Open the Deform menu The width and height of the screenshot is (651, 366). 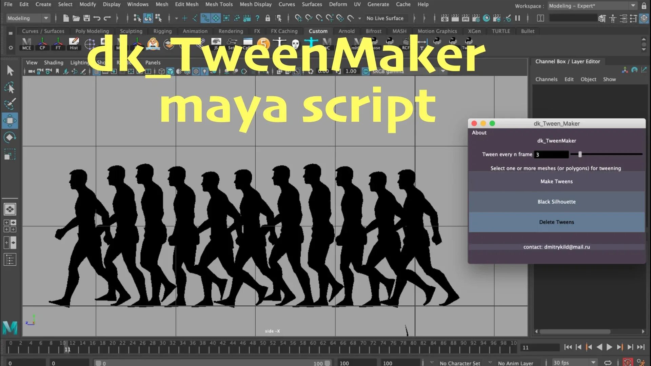pyautogui.click(x=338, y=4)
